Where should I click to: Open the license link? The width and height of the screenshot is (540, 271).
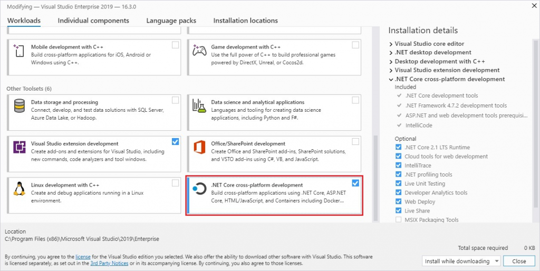(x=83, y=257)
